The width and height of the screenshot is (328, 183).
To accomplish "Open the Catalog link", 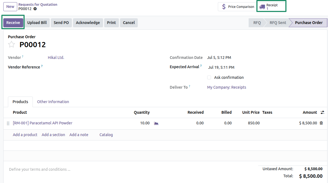I will pos(106,135).
